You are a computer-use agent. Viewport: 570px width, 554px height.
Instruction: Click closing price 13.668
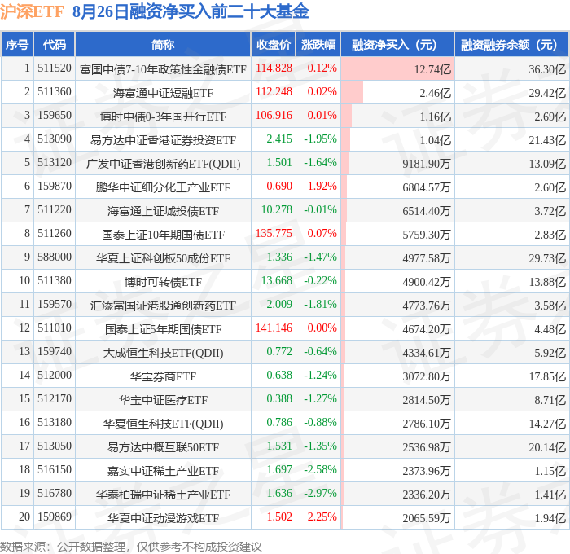[277, 281]
